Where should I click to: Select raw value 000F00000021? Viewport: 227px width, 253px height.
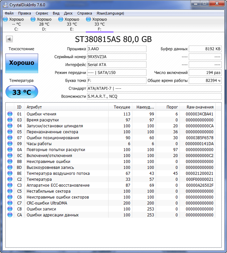(x=200, y=179)
